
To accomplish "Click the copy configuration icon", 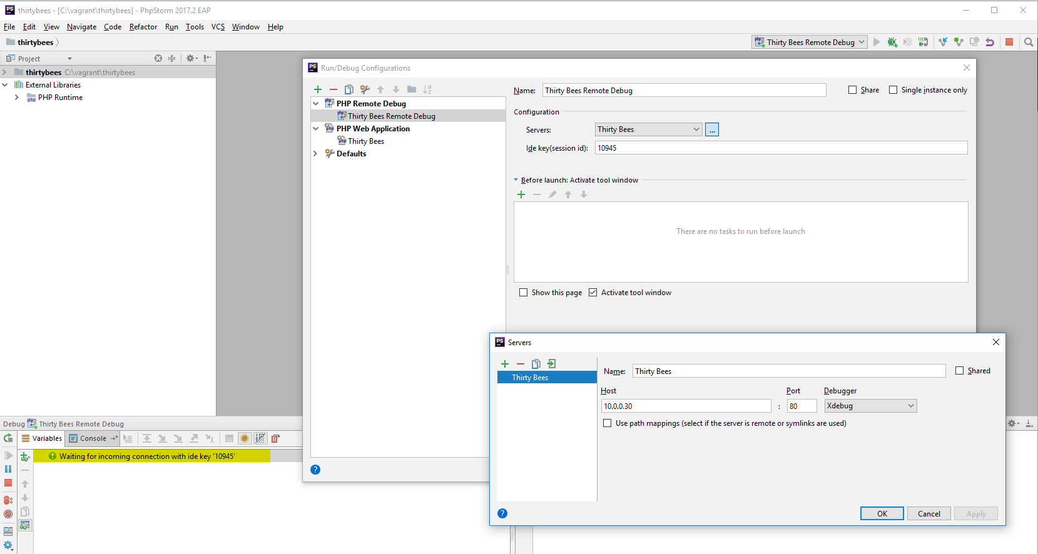I will coord(349,89).
